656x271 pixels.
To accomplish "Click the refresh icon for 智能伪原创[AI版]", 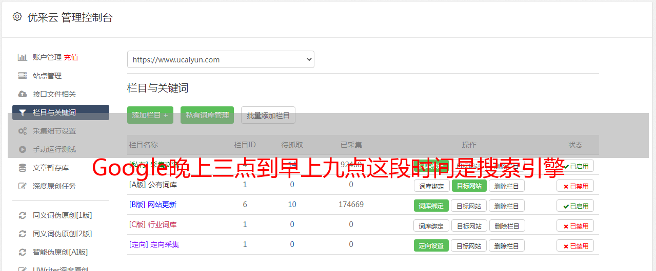I will point(22,252).
